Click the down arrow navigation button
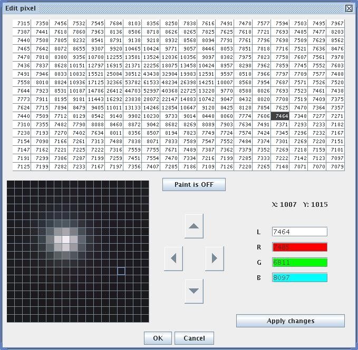Image resolution: width=358 pixels, height=350 pixels. coord(194,291)
